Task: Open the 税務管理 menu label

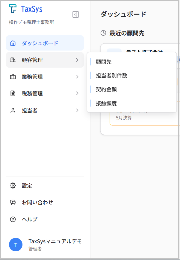Action: pos(32,94)
